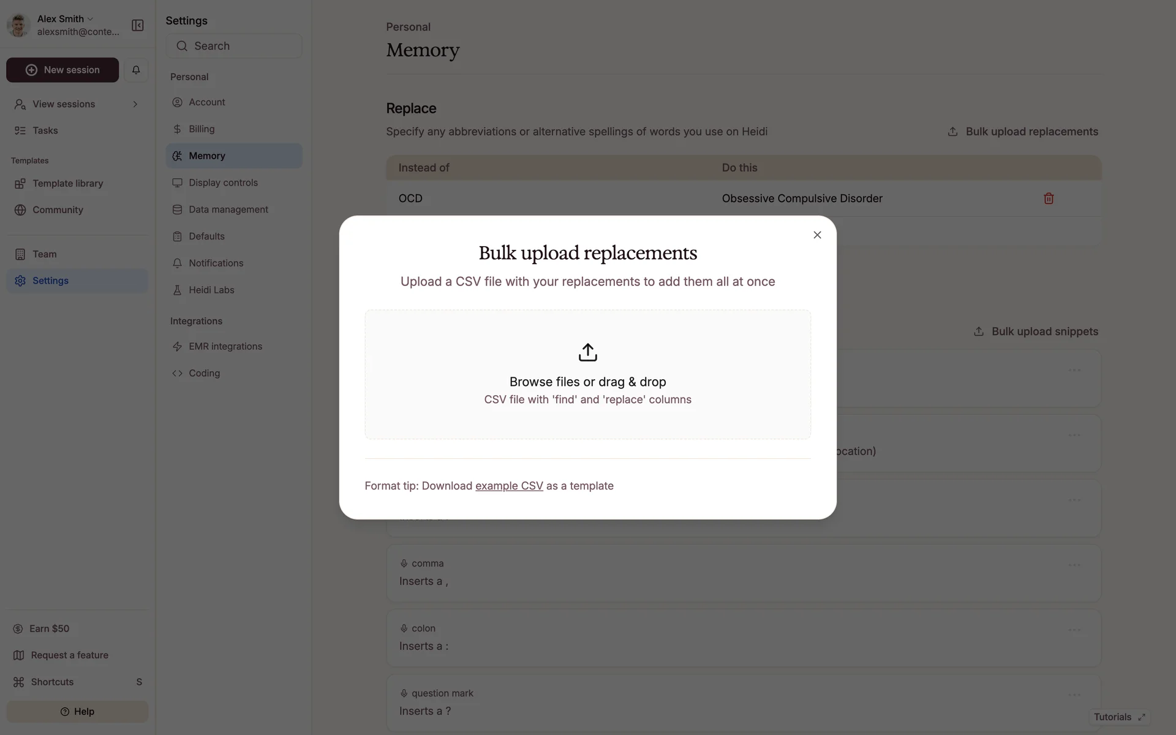Go to EMR integrations section
Viewport: 1176px width, 735px height.
[x=225, y=346]
